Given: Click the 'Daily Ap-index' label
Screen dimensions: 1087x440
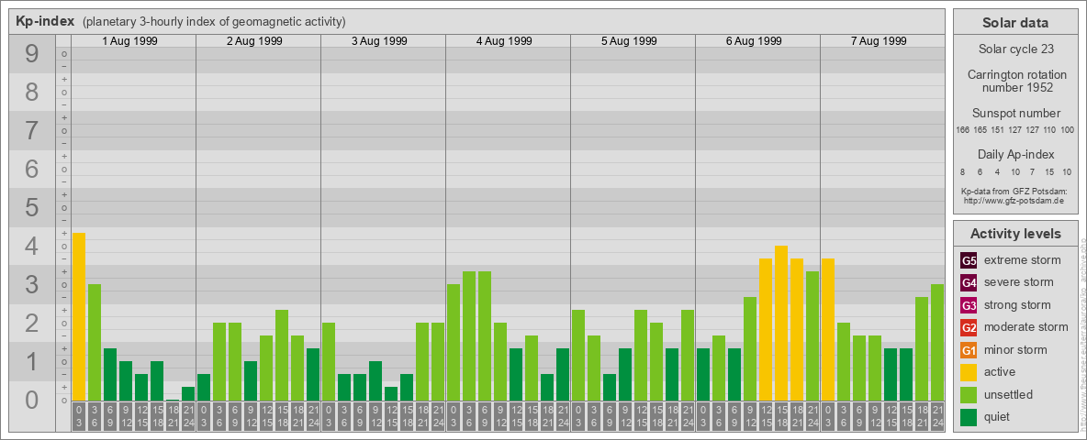Looking at the screenshot, I should pyautogui.click(x=1015, y=154).
